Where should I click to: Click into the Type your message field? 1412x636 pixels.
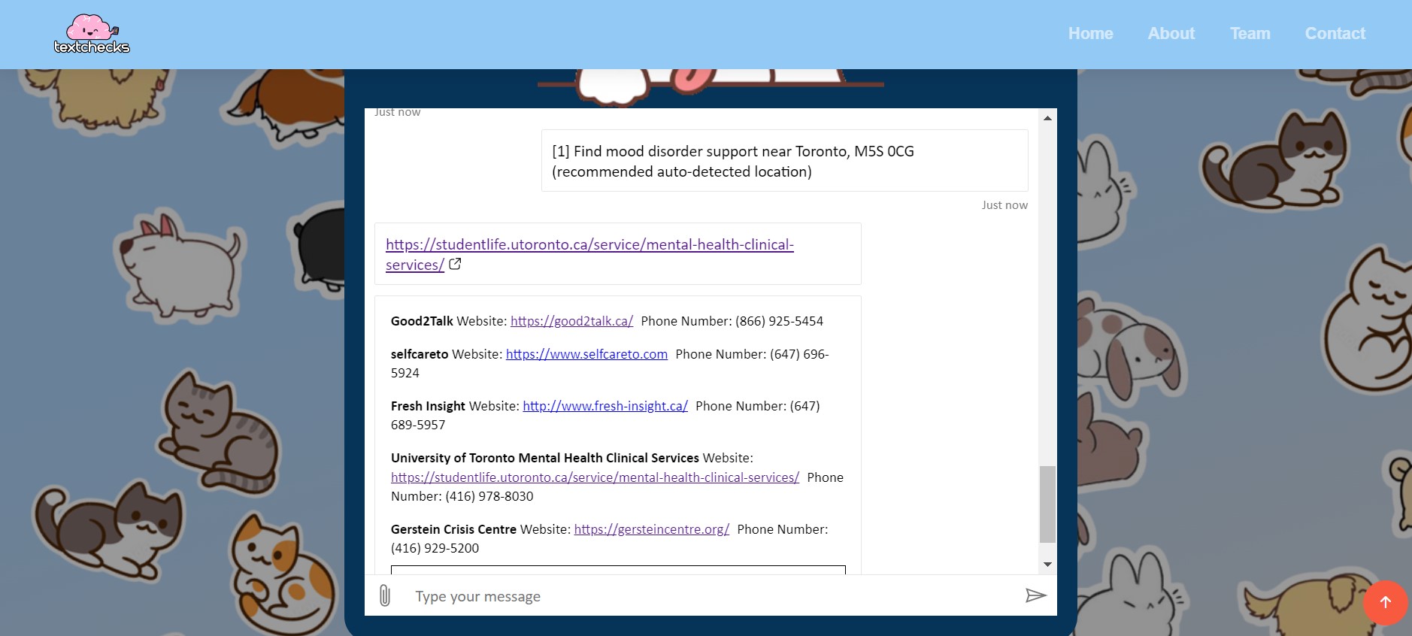point(711,596)
